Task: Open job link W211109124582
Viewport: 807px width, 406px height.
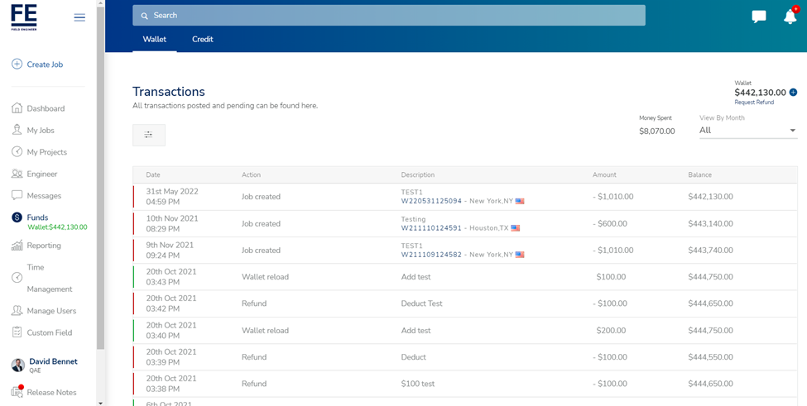Action: click(431, 255)
